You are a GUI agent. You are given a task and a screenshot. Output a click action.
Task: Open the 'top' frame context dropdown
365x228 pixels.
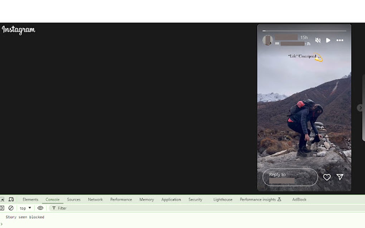(x=25, y=208)
